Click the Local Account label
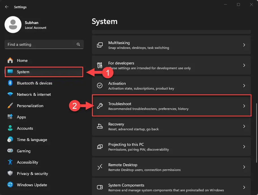This screenshot has width=258, height=195. 36,28
